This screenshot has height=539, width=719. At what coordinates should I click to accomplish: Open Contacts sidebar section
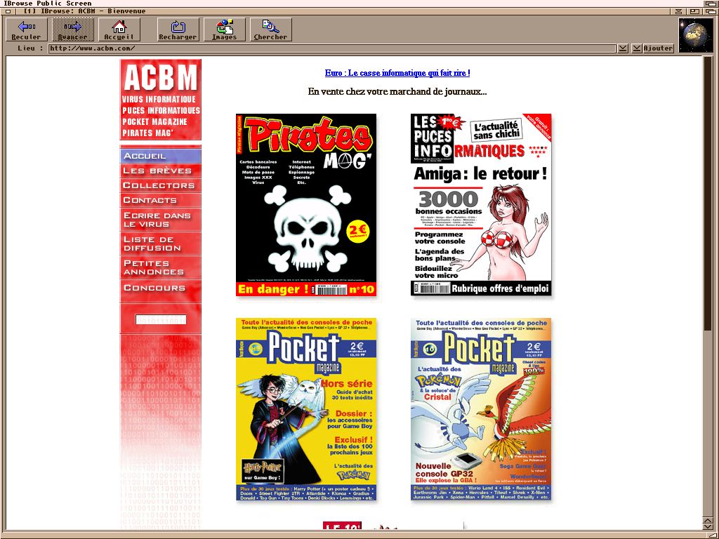click(161, 200)
